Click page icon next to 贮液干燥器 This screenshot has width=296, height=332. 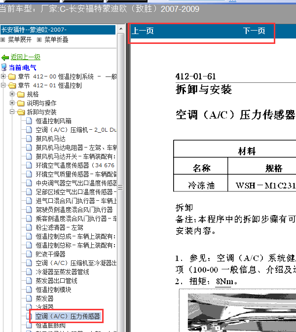click(29, 254)
